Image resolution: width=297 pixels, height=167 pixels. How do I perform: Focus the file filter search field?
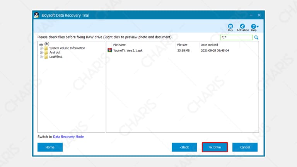point(236,37)
